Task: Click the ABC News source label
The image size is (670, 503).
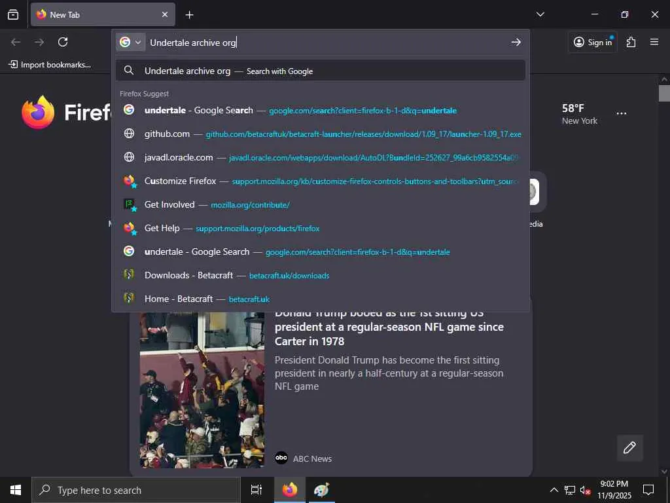Action: [x=312, y=458]
